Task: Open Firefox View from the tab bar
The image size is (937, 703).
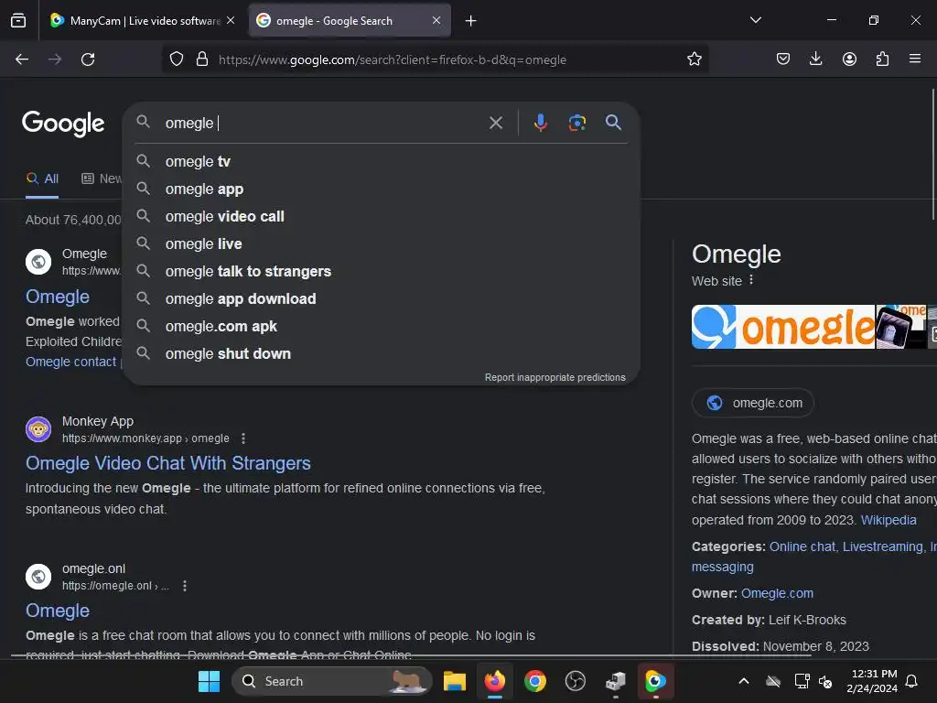Action: (x=18, y=20)
